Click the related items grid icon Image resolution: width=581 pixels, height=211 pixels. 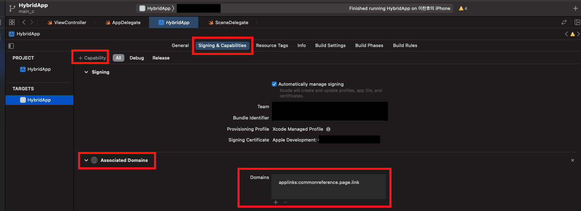coord(12,22)
